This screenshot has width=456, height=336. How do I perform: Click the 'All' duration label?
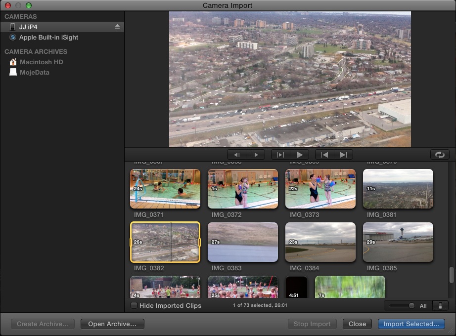(423, 306)
